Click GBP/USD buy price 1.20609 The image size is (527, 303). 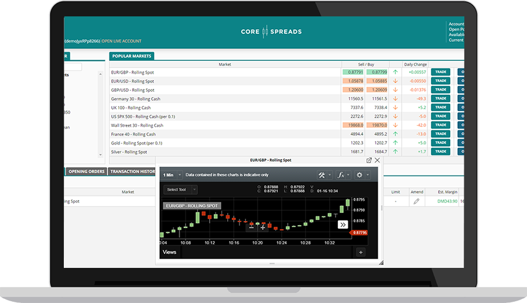(x=377, y=89)
